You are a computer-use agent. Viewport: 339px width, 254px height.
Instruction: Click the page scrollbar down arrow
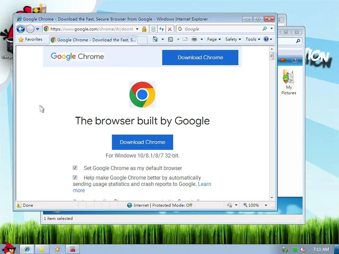(x=272, y=198)
